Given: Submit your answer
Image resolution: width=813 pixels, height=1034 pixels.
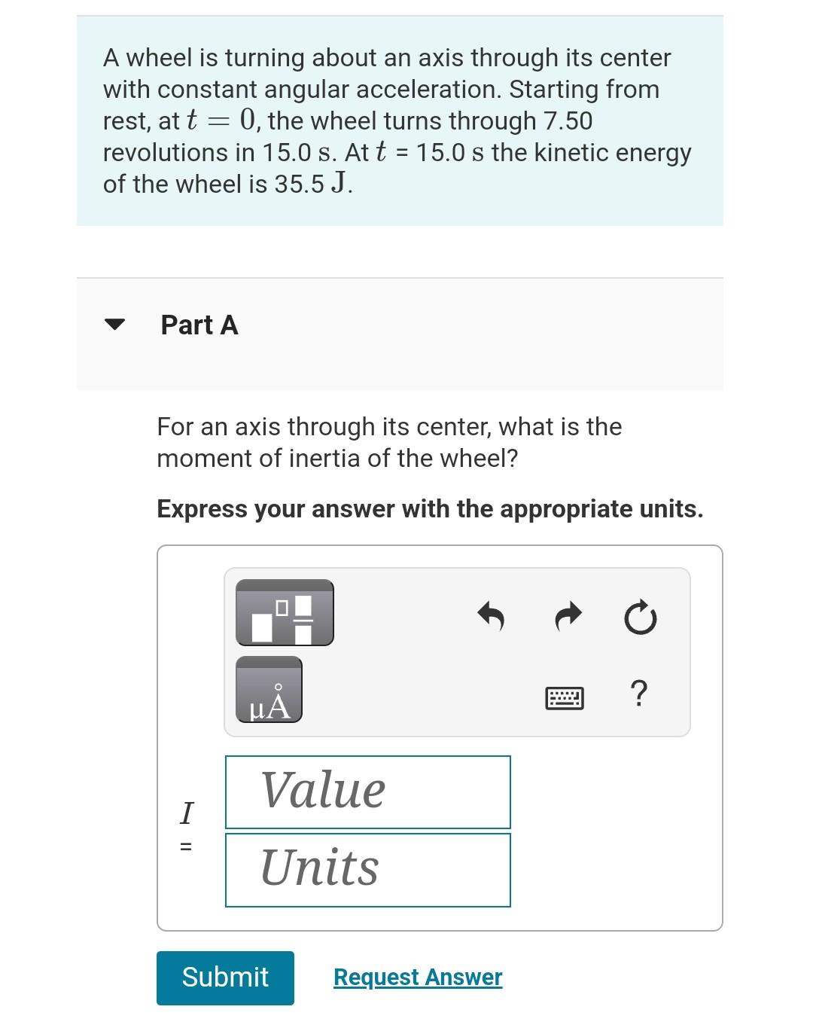Looking at the screenshot, I should pyautogui.click(x=224, y=977).
